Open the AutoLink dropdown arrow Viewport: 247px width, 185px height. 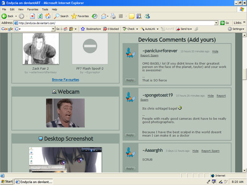[158, 29]
